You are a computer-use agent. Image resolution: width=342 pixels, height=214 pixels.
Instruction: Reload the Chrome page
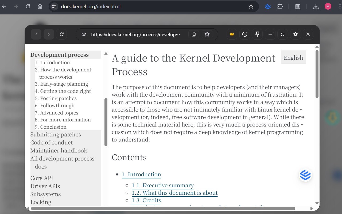(28, 6)
